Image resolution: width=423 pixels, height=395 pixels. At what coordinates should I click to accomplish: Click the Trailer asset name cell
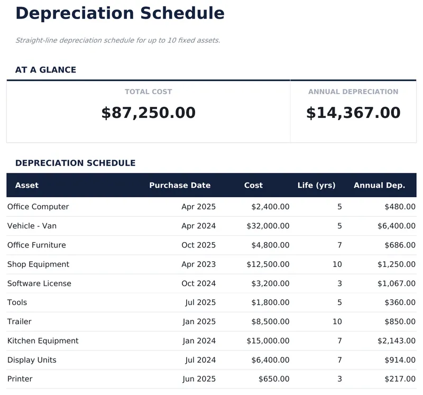(x=20, y=321)
